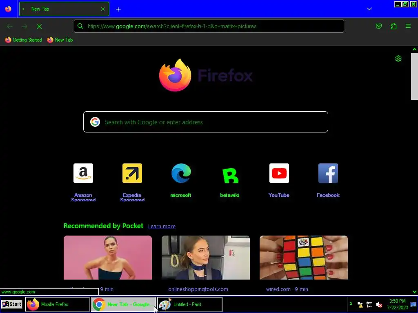Image resolution: width=418 pixels, height=313 pixels.
Task: Open the Save to Pocket icon
Action: pos(378,26)
